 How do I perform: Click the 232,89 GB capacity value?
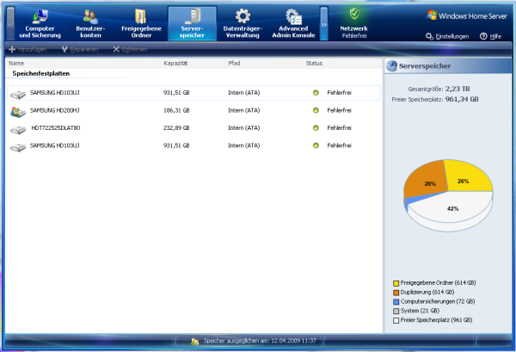pos(176,127)
